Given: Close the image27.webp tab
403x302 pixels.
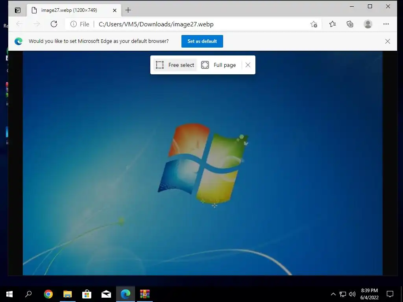Looking at the screenshot, I should [115, 10].
